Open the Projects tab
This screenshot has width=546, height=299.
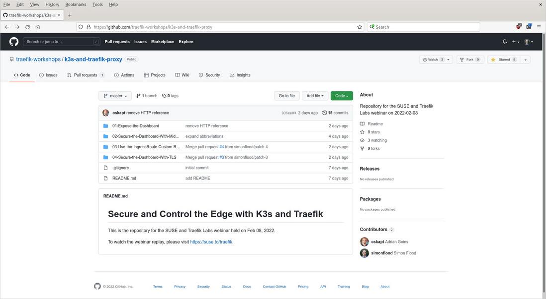(155, 75)
